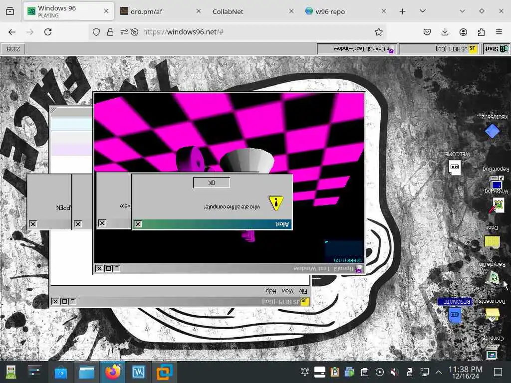511x383 pixels.
Task: Open the system settings icon in the OS taskbar
Action: click(x=34, y=372)
